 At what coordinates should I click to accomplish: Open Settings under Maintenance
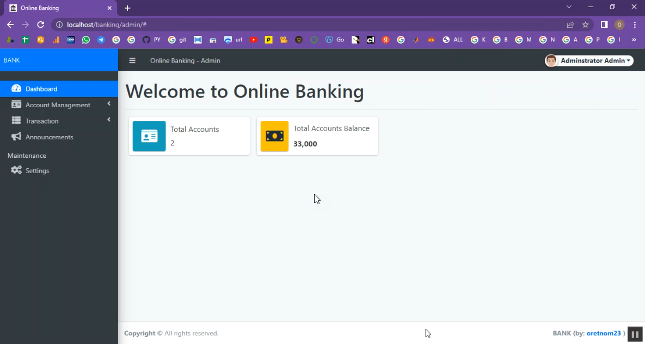click(x=59, y=170)
